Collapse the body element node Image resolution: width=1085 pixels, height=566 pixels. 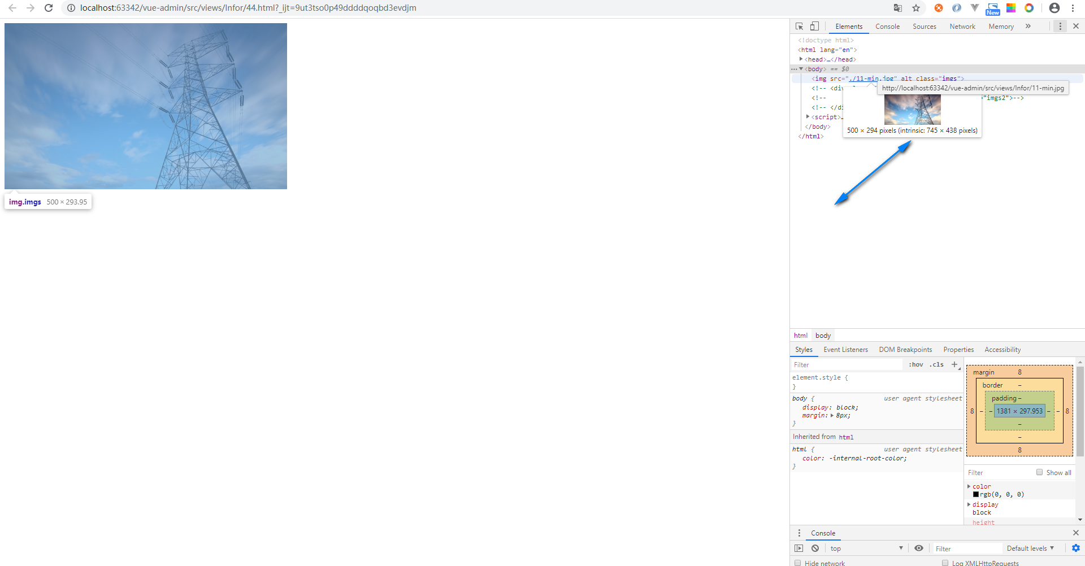click(x=801, y=69)
